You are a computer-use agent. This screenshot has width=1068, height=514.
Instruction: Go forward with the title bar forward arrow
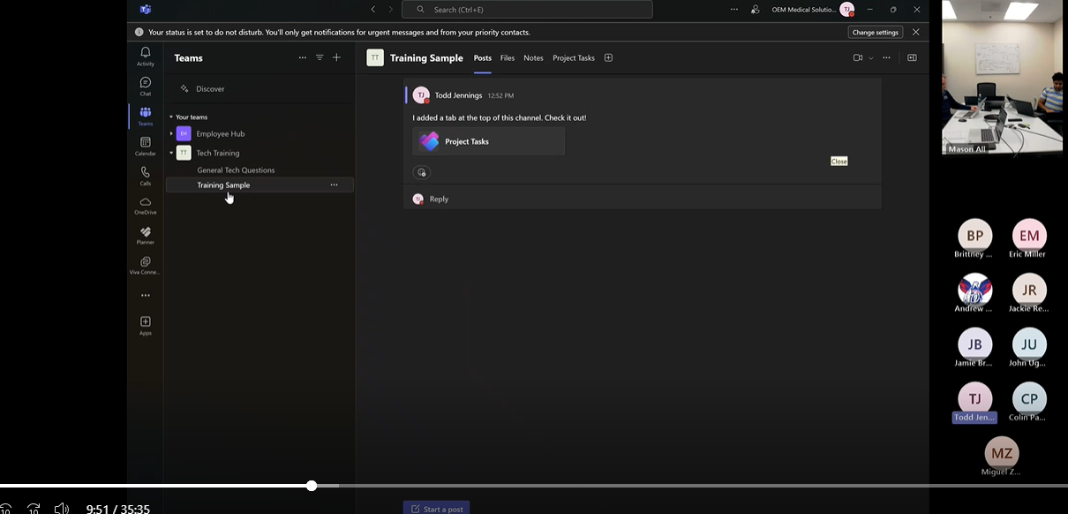[x=391, y=10]
